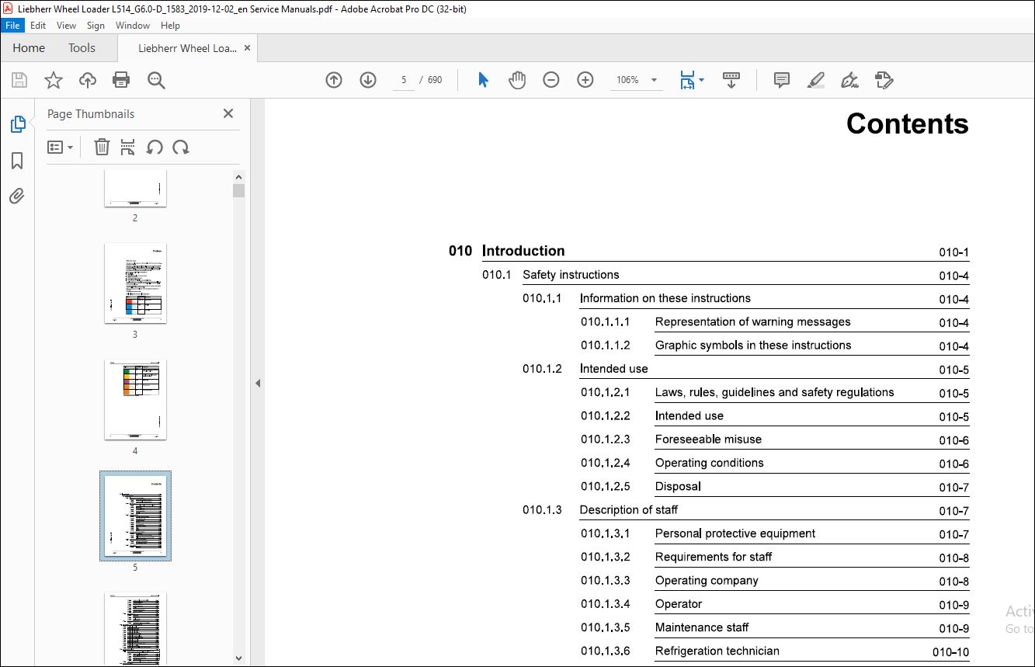The height and width of the screenshot is (667, 1035).
Task: Open Page Thumbnails sidebar icon
Action: click(x=17, y=124)
